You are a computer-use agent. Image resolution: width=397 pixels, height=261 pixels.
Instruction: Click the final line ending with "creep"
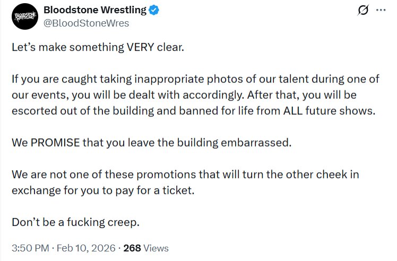tap(75, 222)
